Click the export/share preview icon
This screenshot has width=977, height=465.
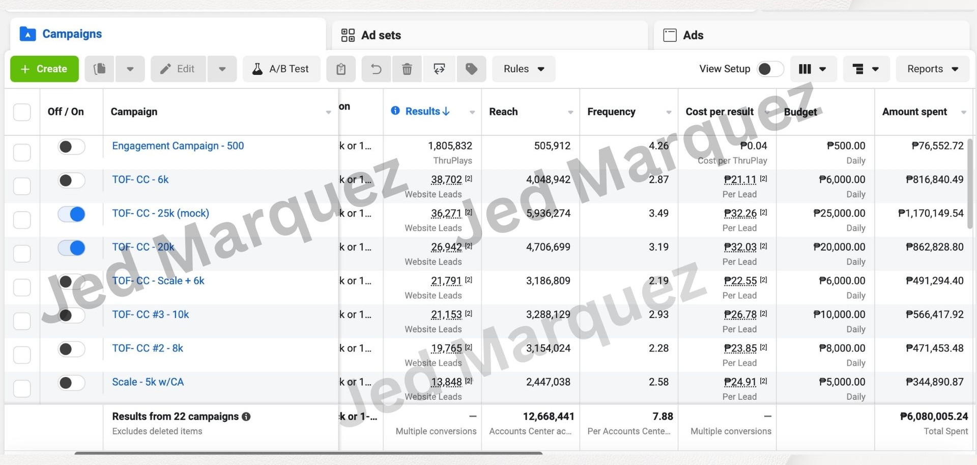(x=439, y=69)
